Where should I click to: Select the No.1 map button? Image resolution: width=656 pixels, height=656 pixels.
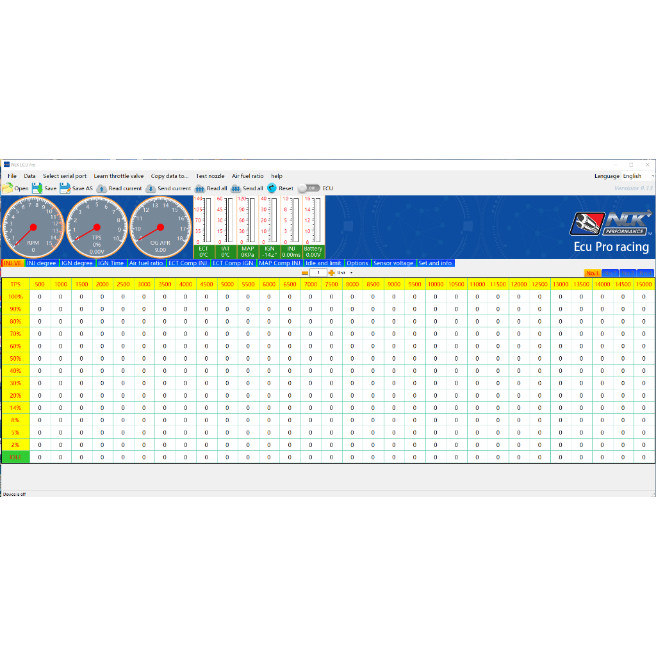[593, 274]
